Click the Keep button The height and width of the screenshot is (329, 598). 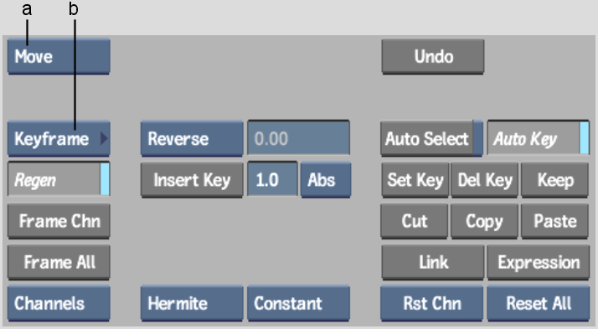click(x=555, y=180)
